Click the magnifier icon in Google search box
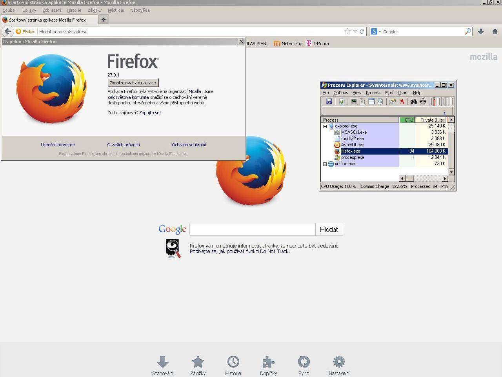 coord(467,31)
